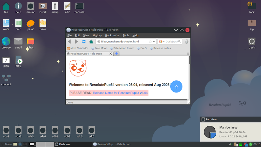Open the Pale Moon bookmark

(x=100, y=48)
